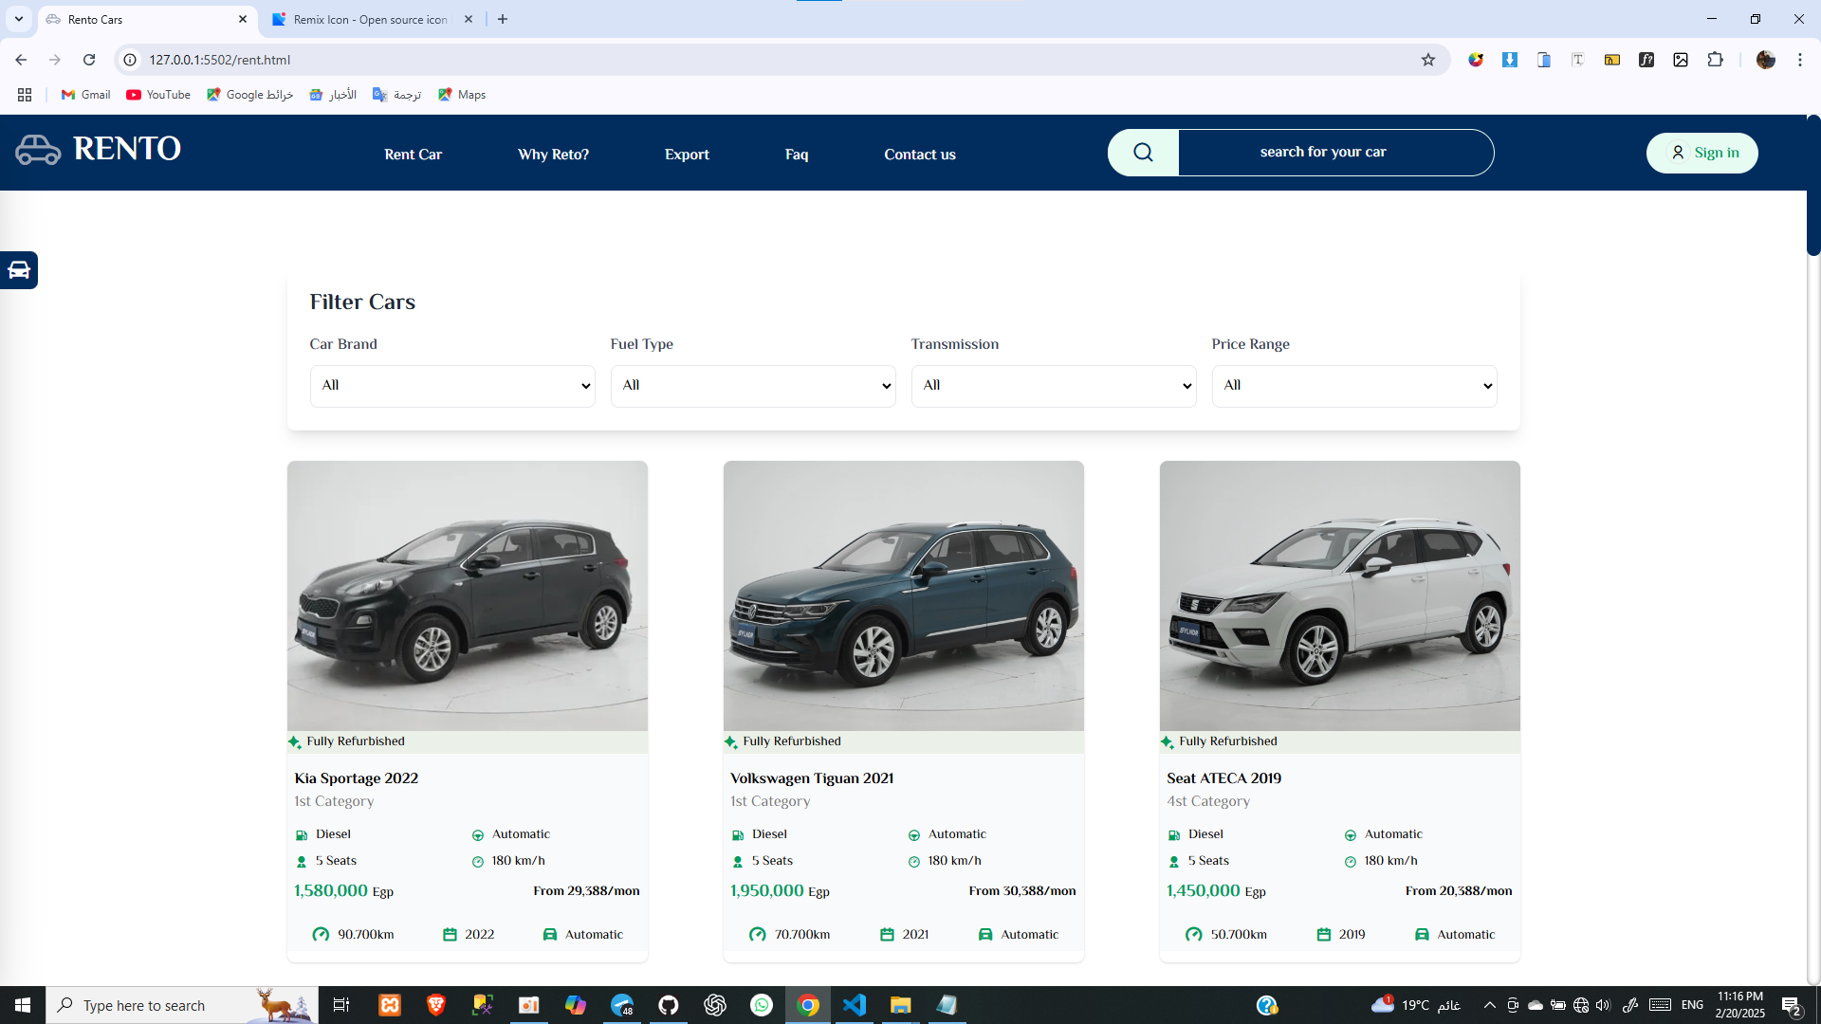
Task: Open Windows Start menu
Action: click(23, 1005)
